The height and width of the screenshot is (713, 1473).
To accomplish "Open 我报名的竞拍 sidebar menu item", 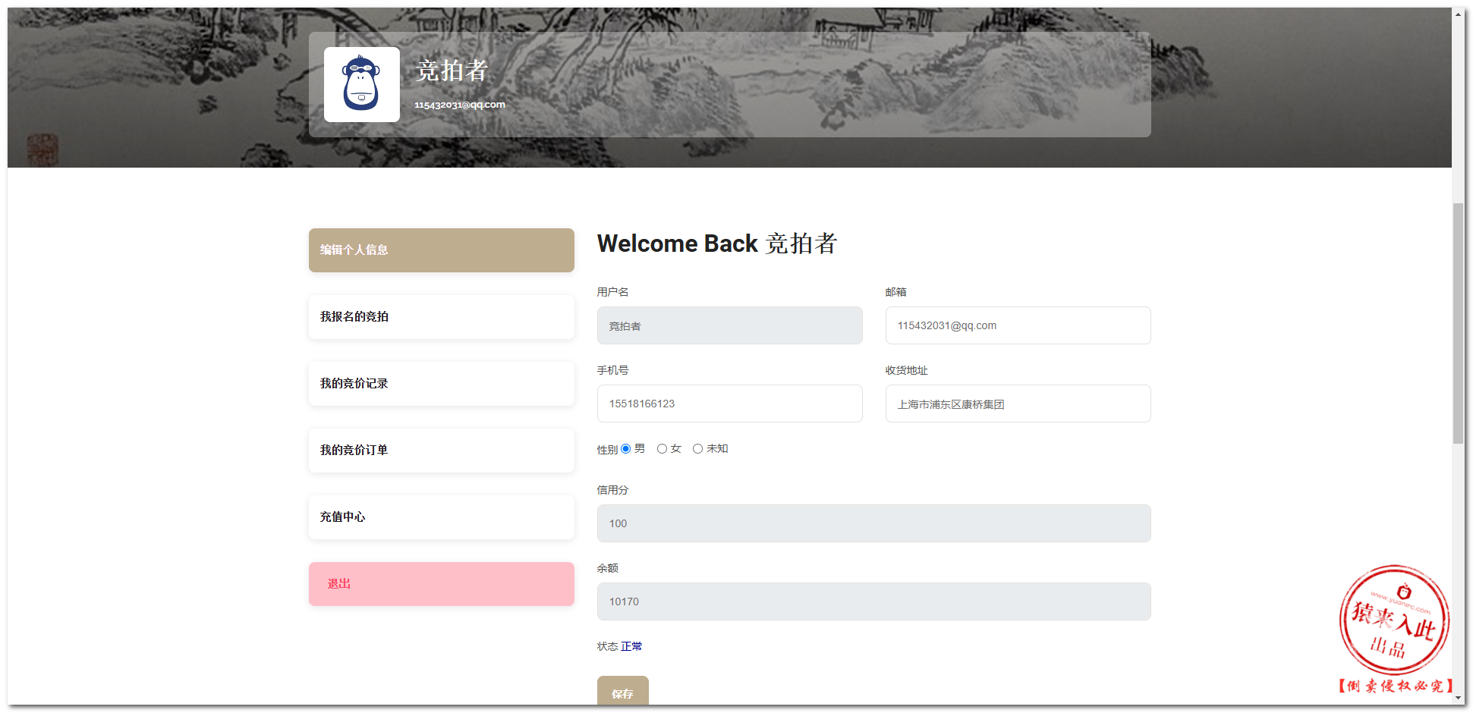I will [x=442, y=317].
